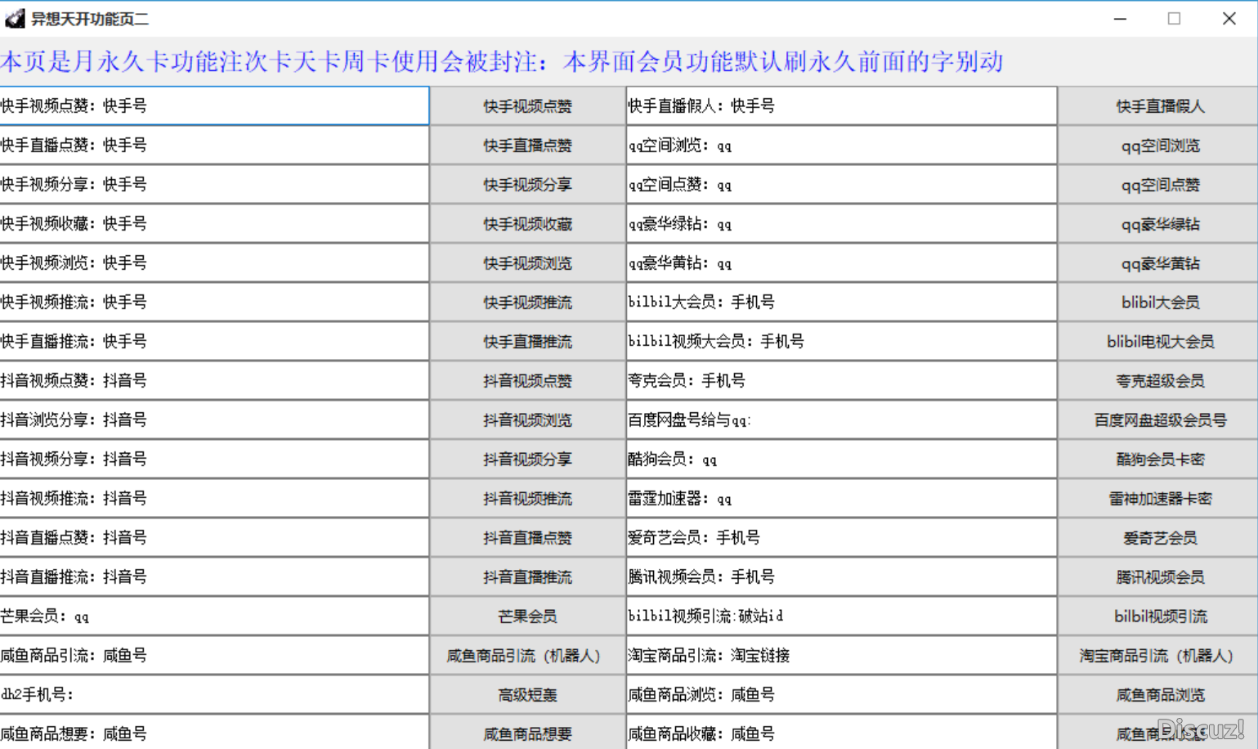
Task: Select the 酷狗会员: qq text box
Action: click(x=841, y=460)
